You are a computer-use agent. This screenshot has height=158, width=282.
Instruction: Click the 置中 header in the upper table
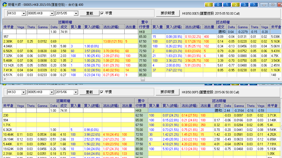tap(145, 22)
